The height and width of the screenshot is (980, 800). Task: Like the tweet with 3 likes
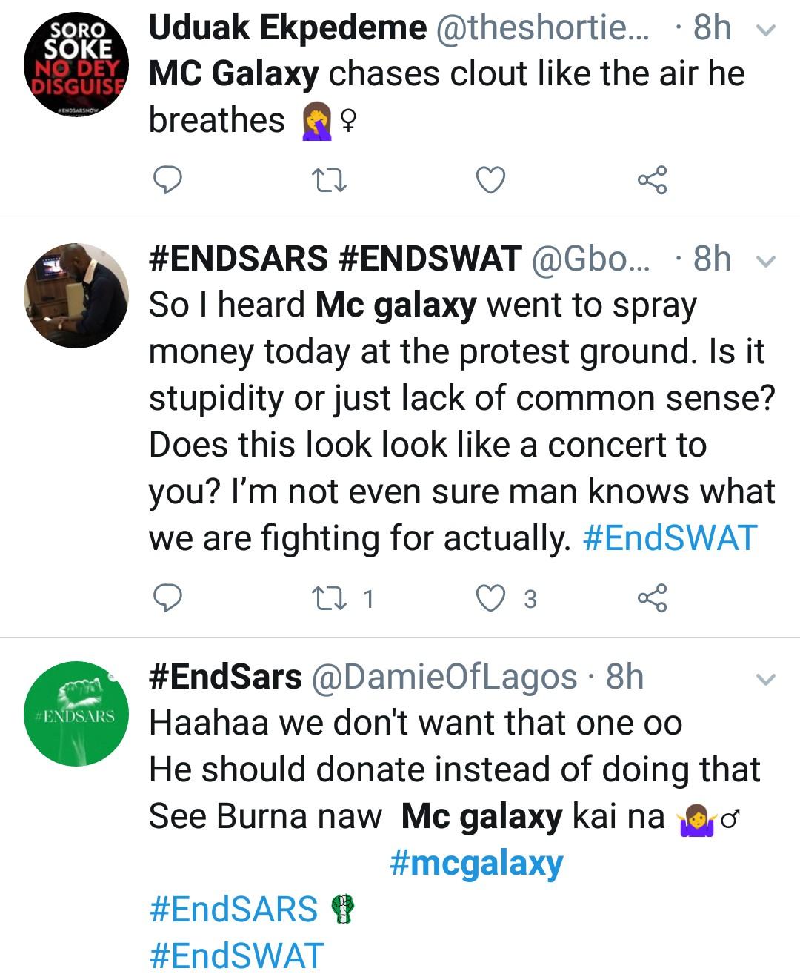click(x=490, y=598)
